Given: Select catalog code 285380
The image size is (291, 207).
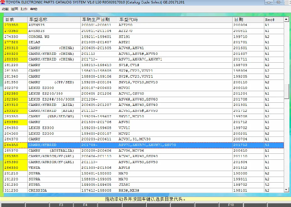Looking at the screenshot, I should pyautogui.click(x=12, y=156).
